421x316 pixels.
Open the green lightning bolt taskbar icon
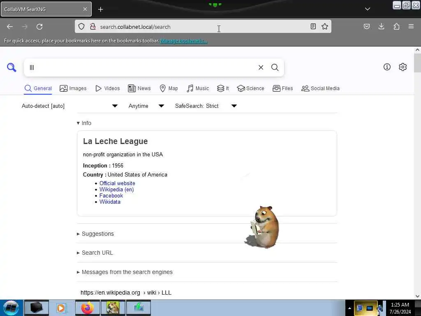pos(139,308)
